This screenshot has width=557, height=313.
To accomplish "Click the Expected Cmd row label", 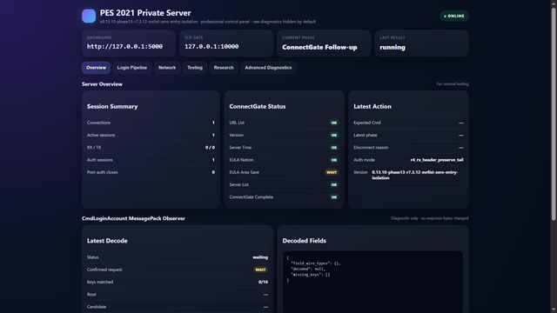I will [367, 123].
